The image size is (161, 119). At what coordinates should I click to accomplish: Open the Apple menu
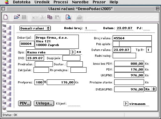[7, 2]
